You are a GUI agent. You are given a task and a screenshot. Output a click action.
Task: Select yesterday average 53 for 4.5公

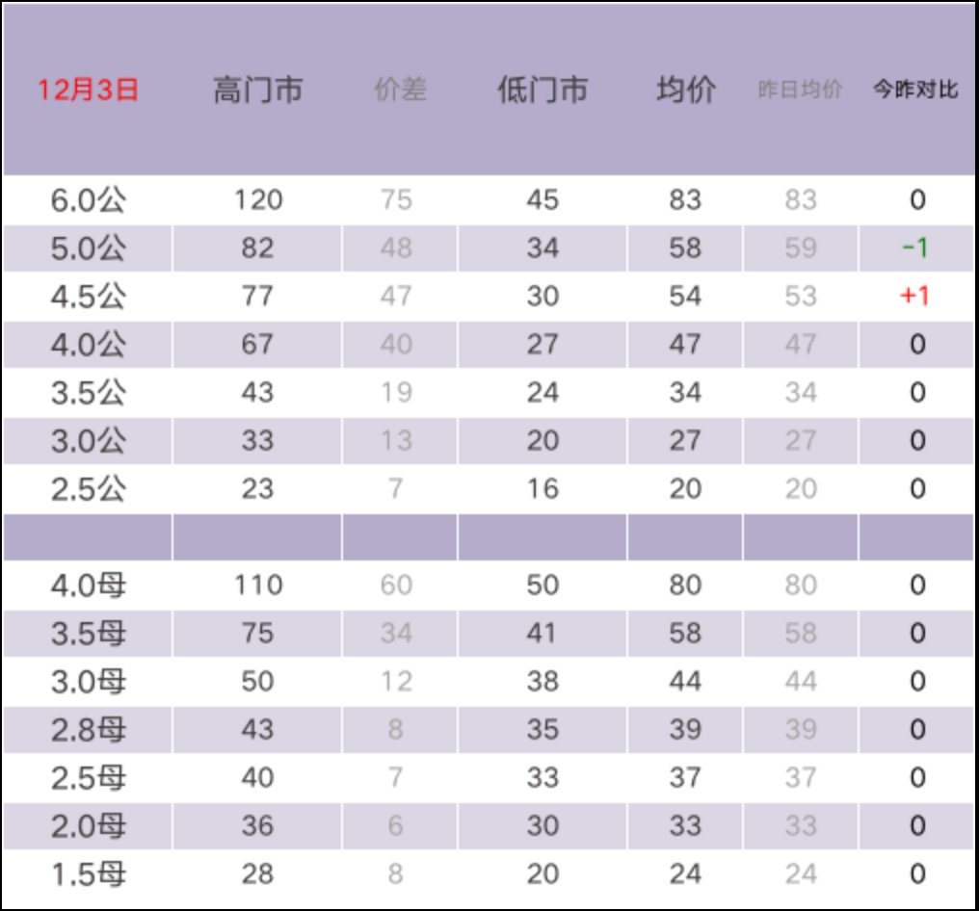tap(801, 297)
